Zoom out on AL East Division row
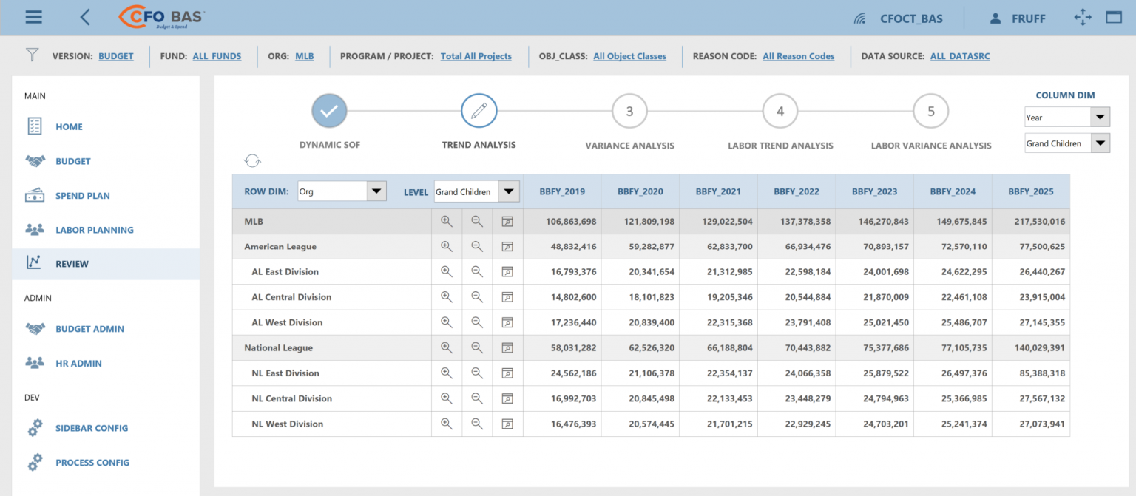The height and width of the screenshot is (496, 1136). pyautogui.click(x=477, y=271)
